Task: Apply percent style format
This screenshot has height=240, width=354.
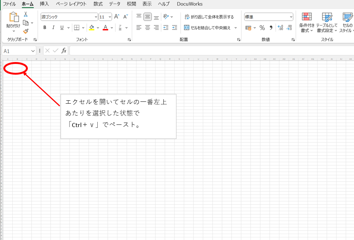Action: pyautogui.click(x=262, y=28)
